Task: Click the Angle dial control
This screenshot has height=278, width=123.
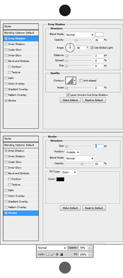Action: pyautogui.click(x=70, y=47)
